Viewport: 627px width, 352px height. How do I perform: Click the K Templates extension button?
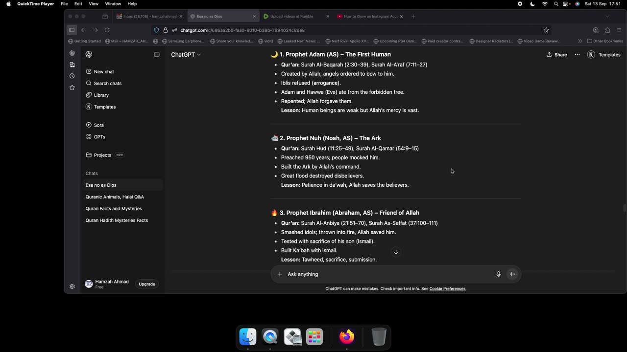point(604,55)
